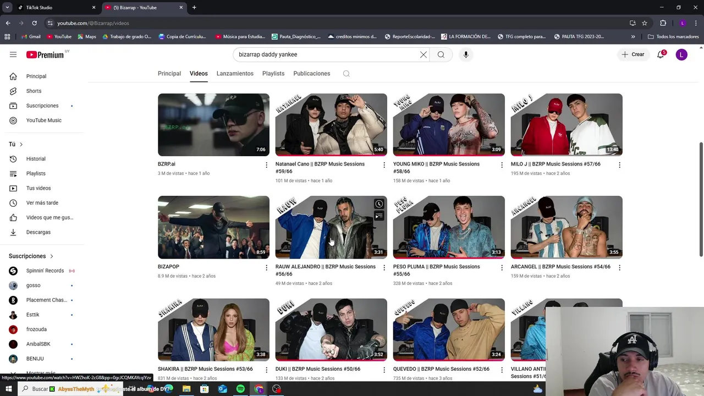Click the magnifier search button
Viewport: 704px width, 396px height.
[441, 54]
